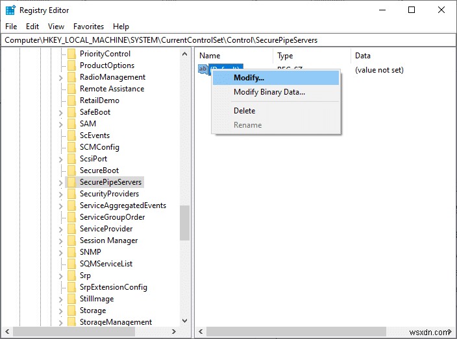Screen dimensions: 457x339
Task: Select the StorageManagement key label
Action: 116,322
